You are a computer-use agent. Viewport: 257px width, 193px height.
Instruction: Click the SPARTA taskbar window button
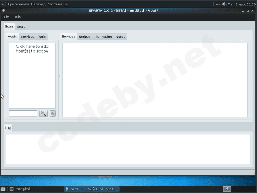(x=91, y=189)
